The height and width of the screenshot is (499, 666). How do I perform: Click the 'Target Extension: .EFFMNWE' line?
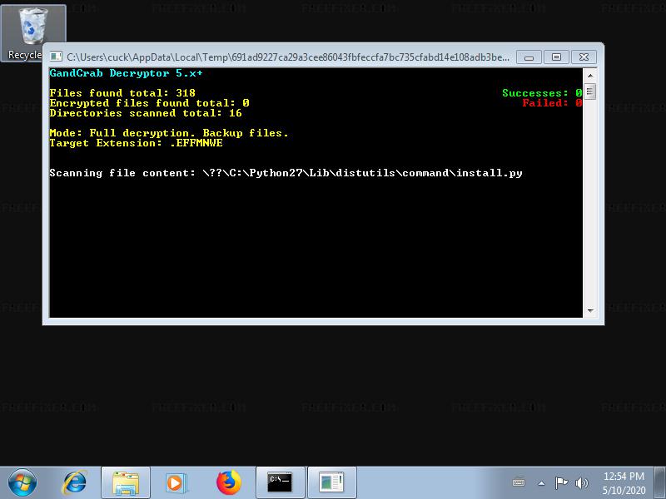(136, 143)
